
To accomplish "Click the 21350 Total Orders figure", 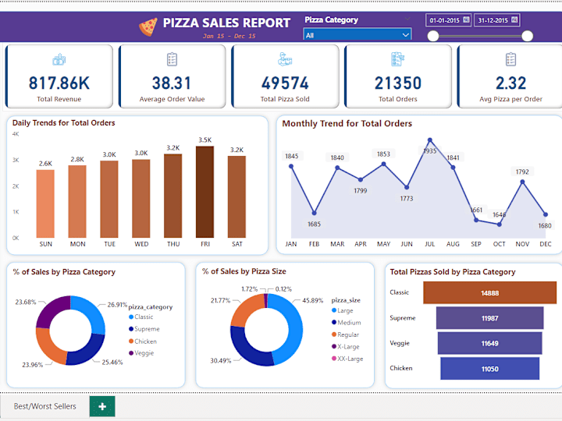I will (x=398, y=83).
